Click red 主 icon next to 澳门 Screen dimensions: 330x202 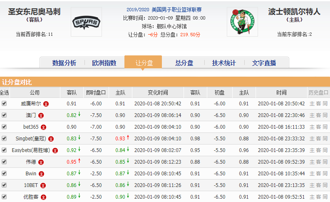tap(41, 115)
